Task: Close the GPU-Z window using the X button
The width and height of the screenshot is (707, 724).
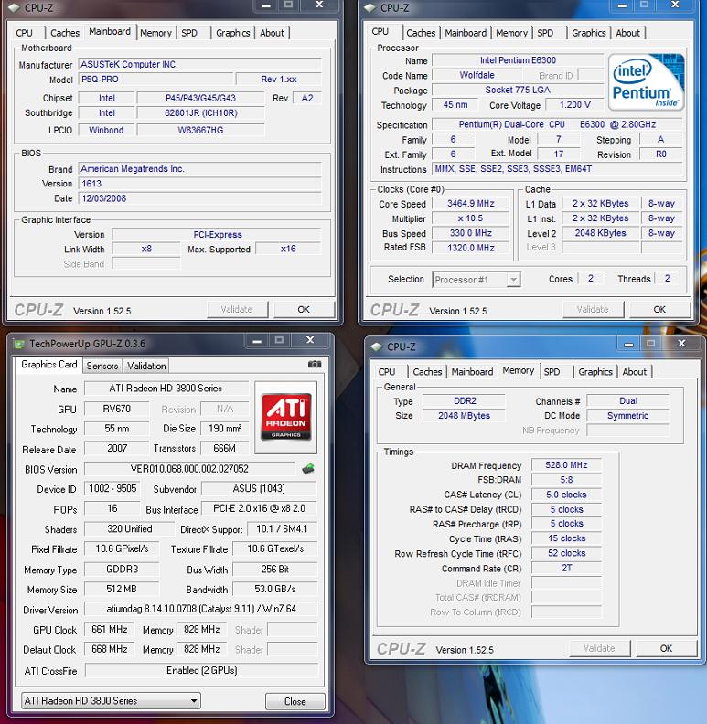Action: [310, 340]
